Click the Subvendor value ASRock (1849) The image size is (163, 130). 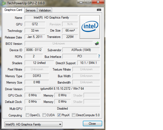(x=81, y=50)
